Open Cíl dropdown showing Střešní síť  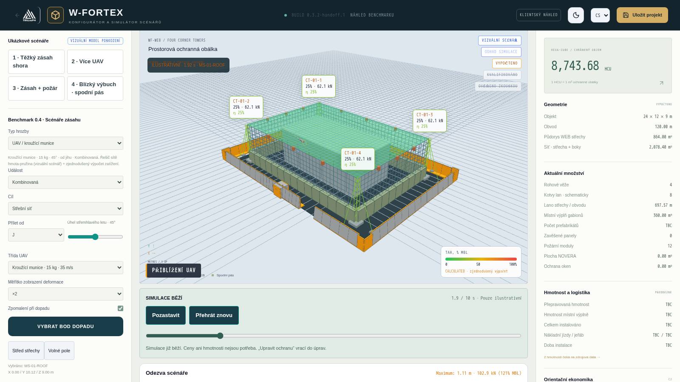point(65,208)
